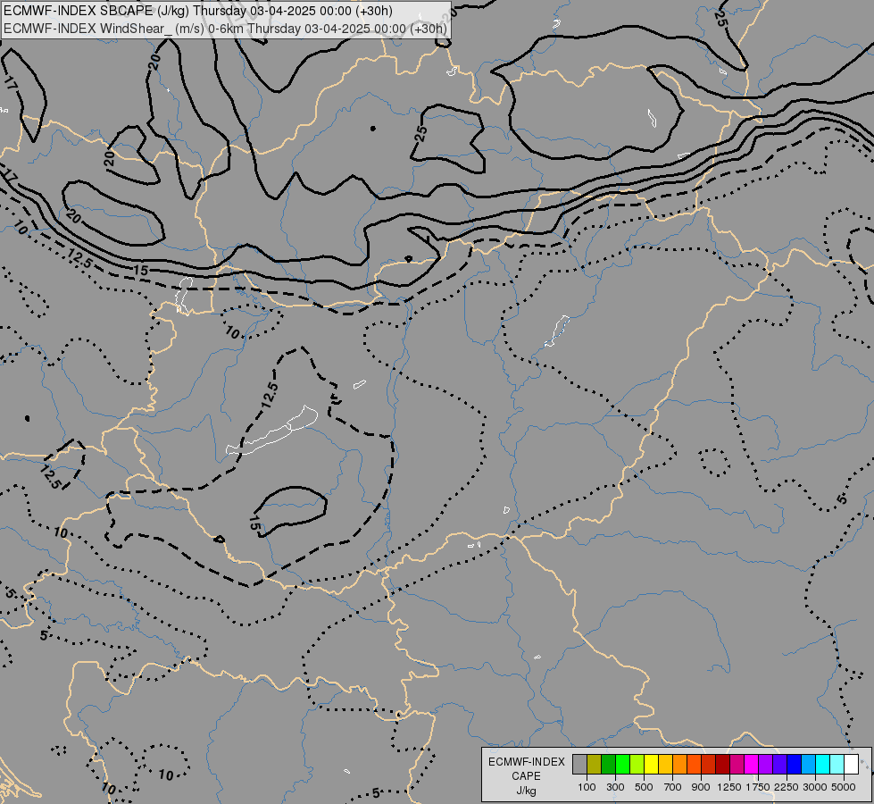Click the pure blue legend swatch
Image resolution: width=874 pixels, height=804 pixels.
click(x=794, y=764)
